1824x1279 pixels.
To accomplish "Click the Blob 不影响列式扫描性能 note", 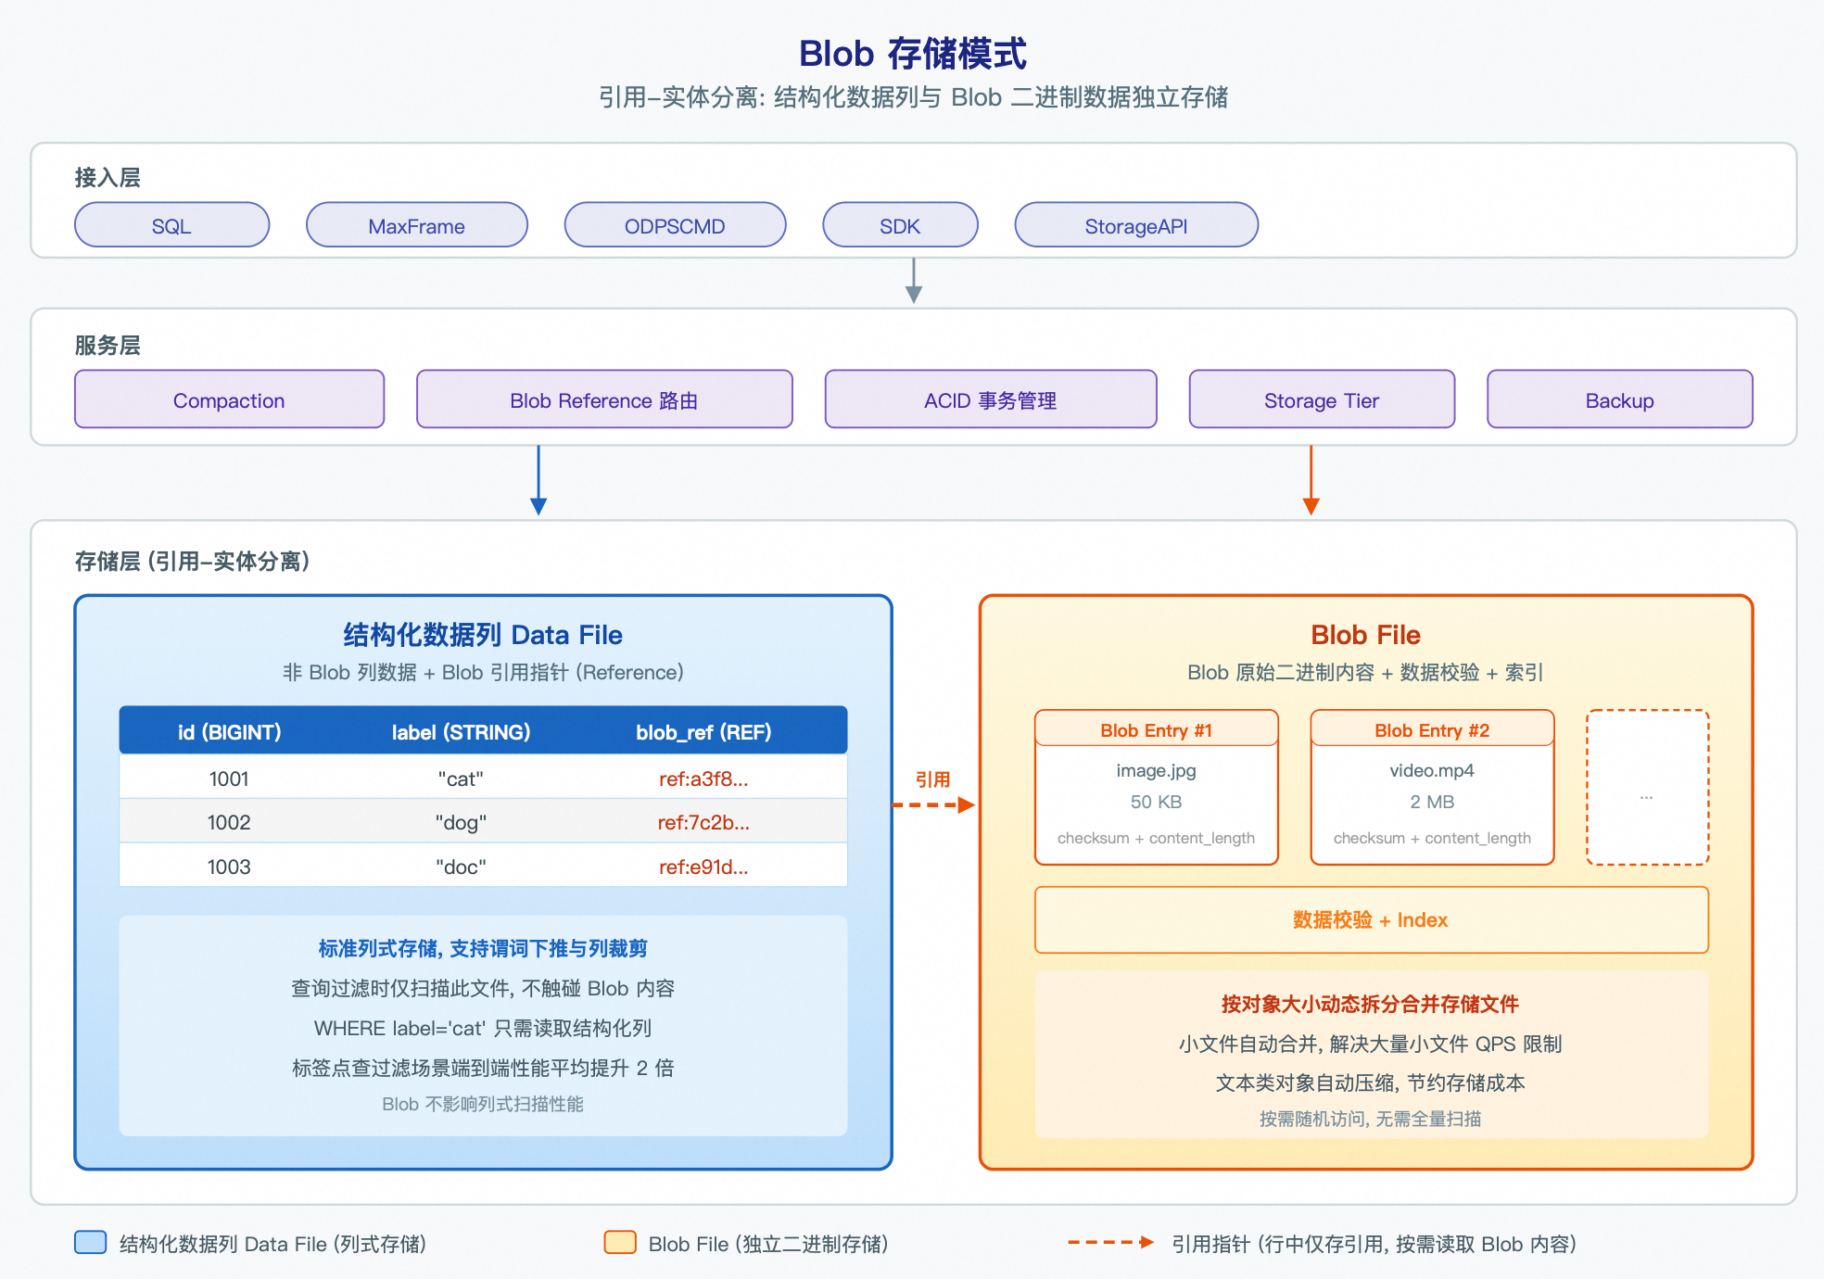I will [483, 1103].
